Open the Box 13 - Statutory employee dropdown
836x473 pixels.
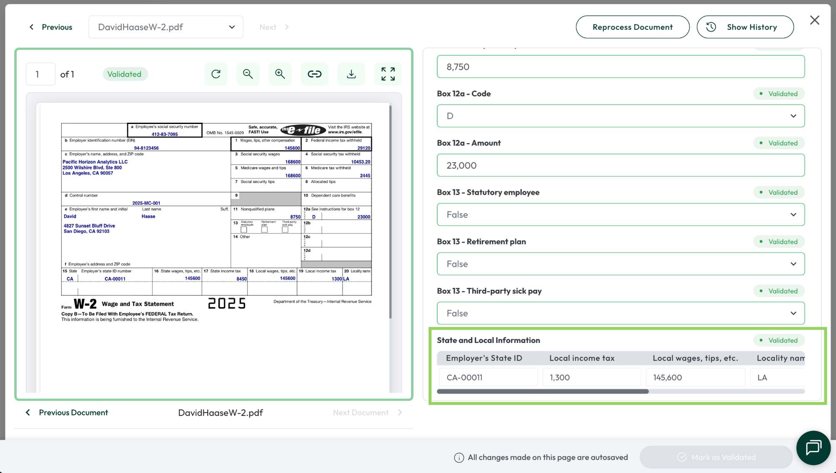coord(621,215)
